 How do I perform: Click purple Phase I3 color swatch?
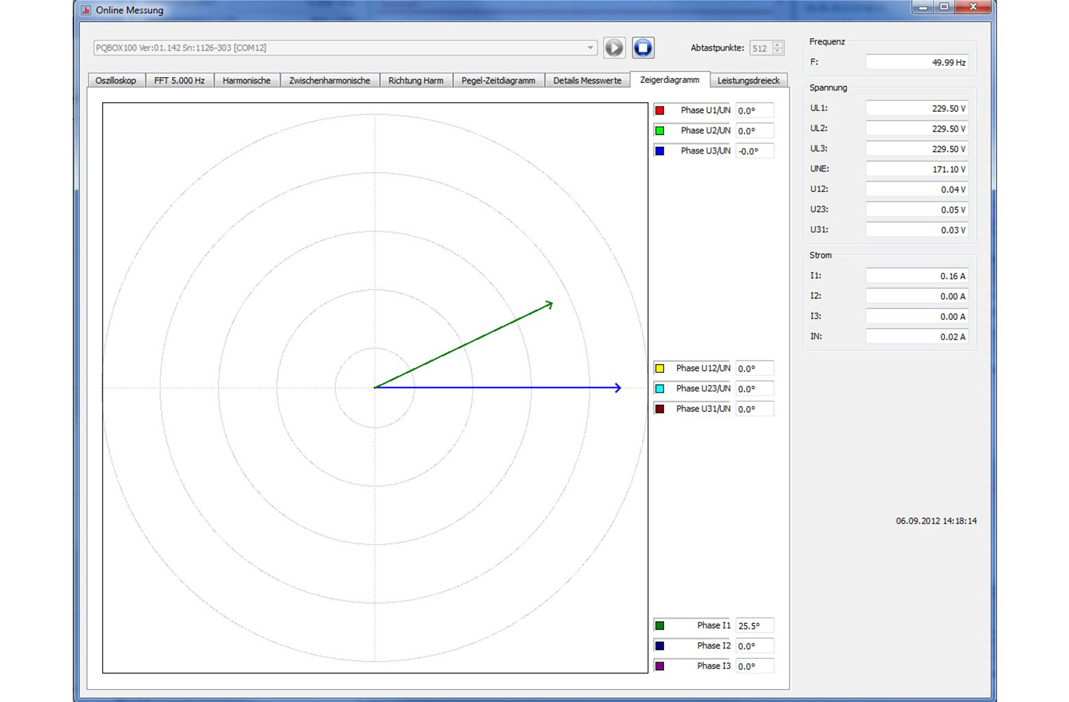[660, 666]
